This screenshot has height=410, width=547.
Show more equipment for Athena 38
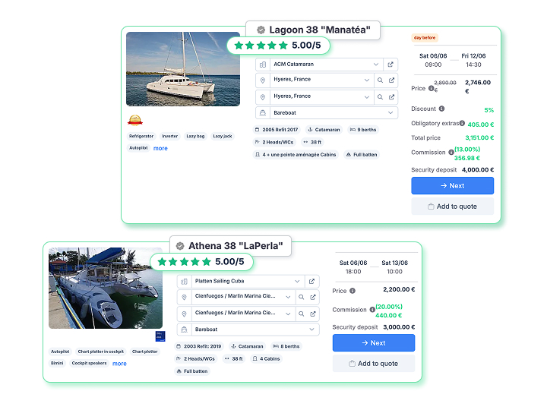pyautogui.click(x=119, y=364)
